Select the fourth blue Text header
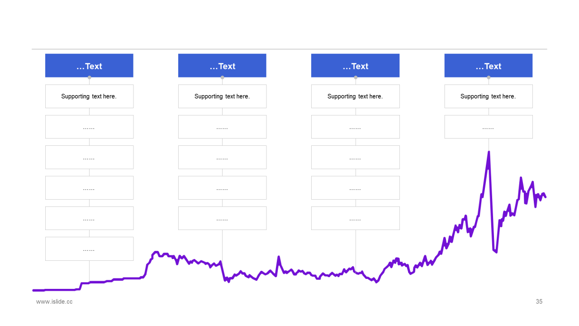 pyautogui.click(x=489, y=66)
